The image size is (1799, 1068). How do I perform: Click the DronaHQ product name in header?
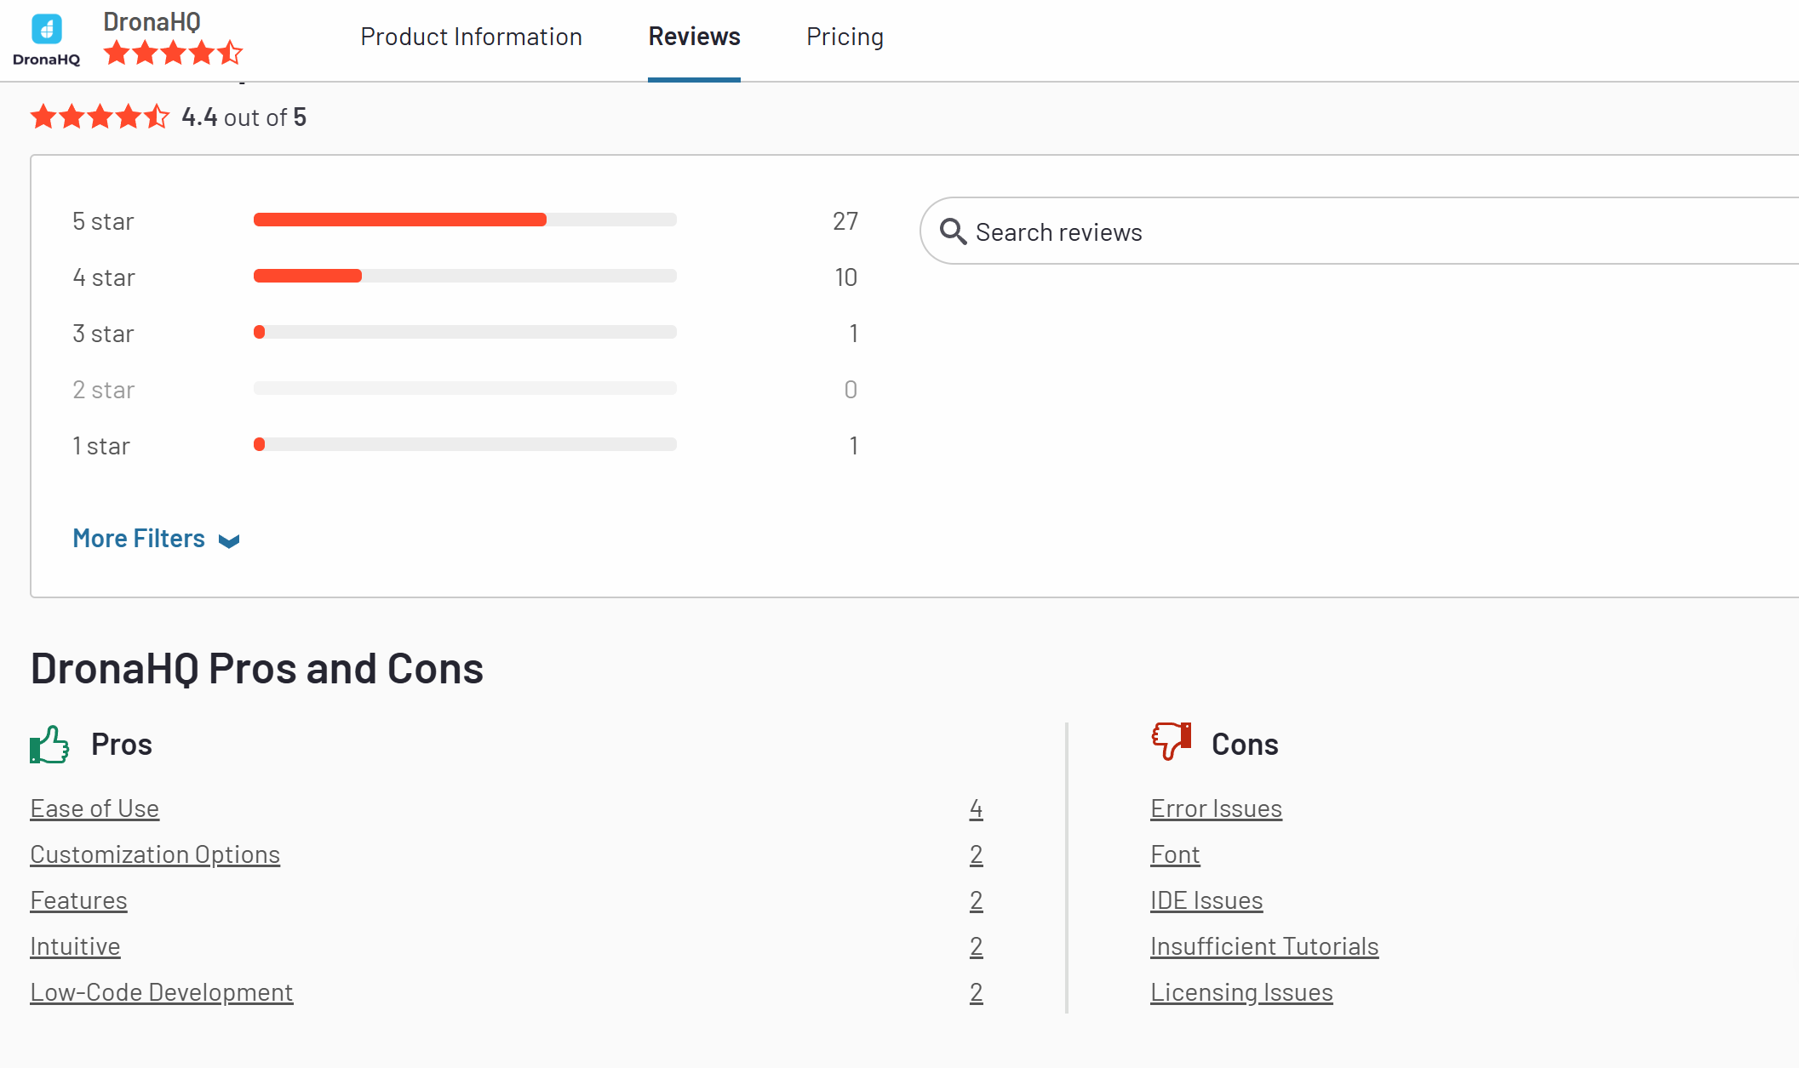pos(152,21)
